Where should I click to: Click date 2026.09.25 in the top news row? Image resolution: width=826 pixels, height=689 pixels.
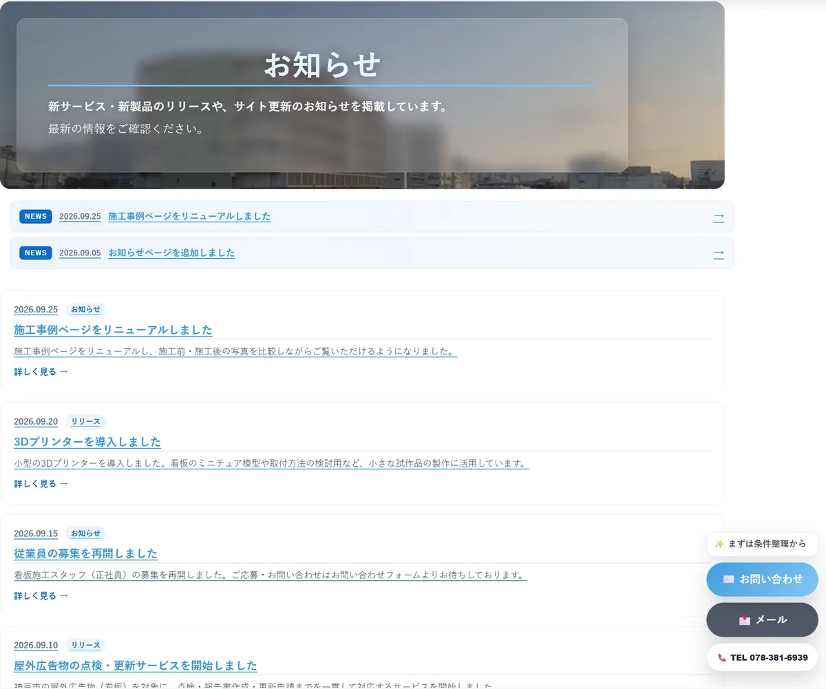click(80, 216)
